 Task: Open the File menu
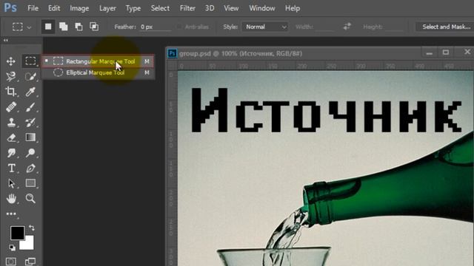point(33,8)
